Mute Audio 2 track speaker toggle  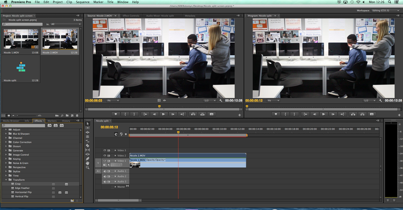(x=105, y=176)
